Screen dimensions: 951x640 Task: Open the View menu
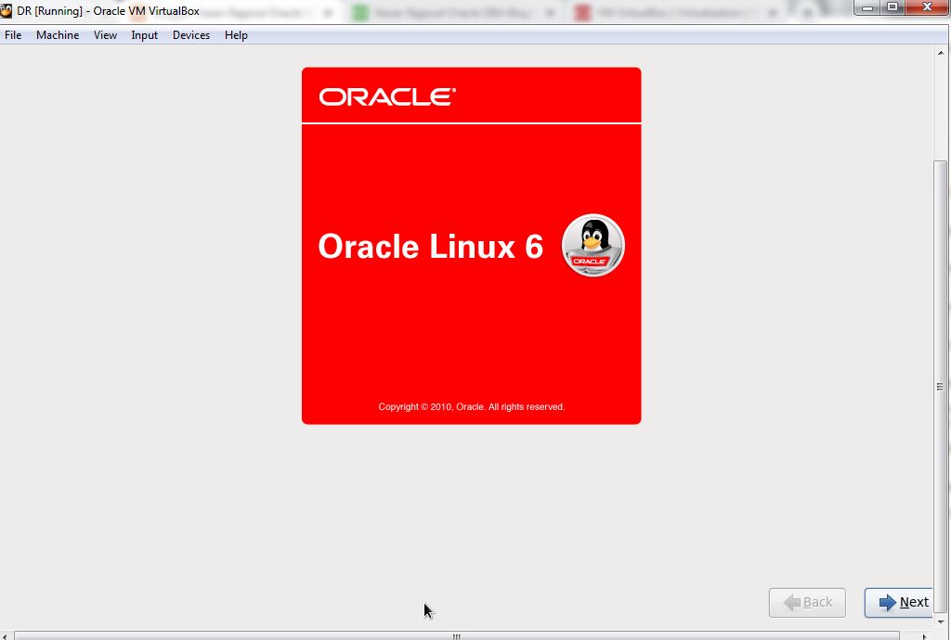pos(105,35)
